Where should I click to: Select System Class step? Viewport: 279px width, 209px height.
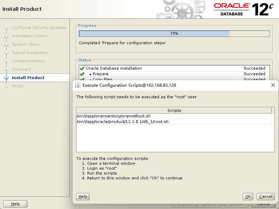(25, 44)
